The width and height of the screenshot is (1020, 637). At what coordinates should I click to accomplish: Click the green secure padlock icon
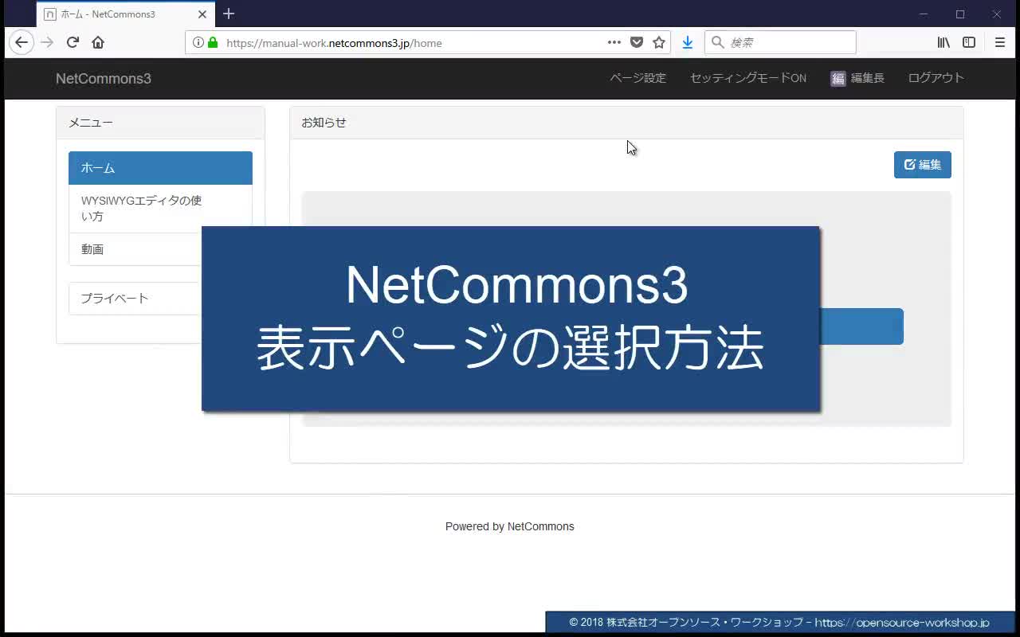click(x=213, y=42)
